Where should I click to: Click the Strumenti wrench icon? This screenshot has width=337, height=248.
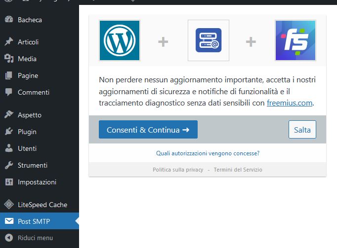9,165
